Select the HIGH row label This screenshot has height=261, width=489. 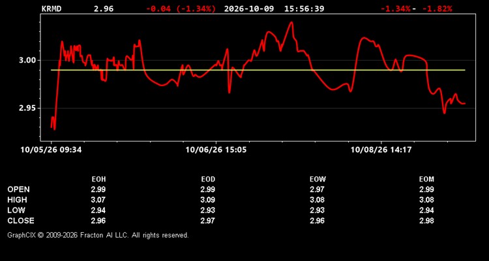click(x=17, y=200)
